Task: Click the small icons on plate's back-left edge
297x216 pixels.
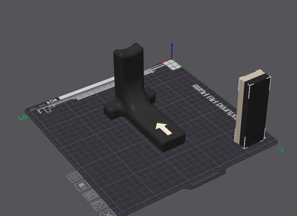Action: pyautogui.click(x=51, y=101)
